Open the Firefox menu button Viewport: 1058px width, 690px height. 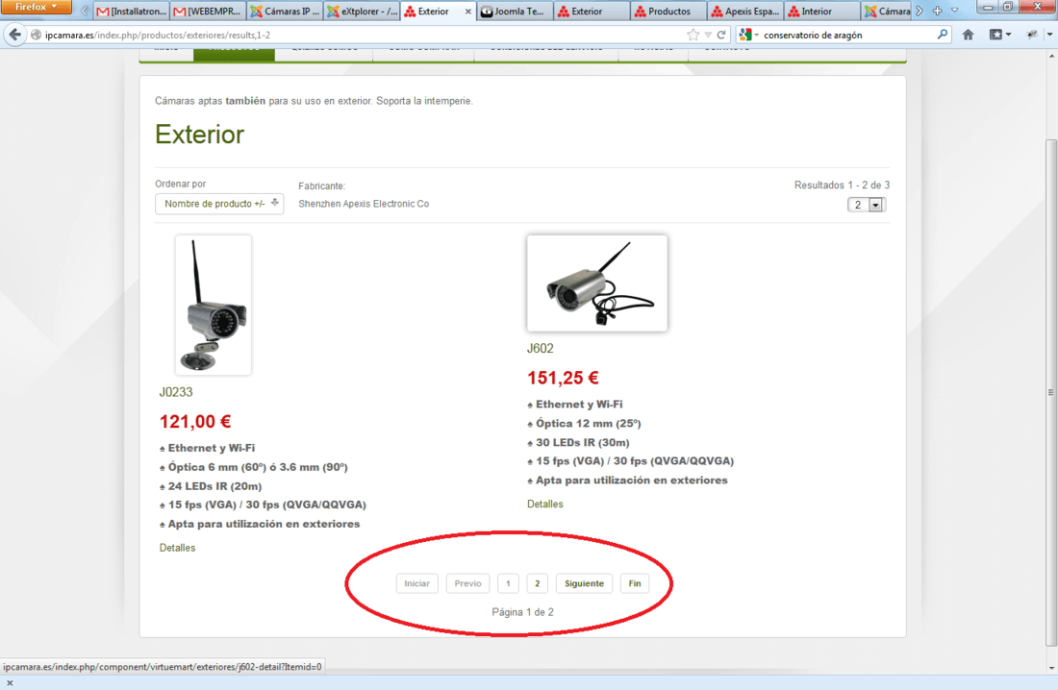(36, 7)
